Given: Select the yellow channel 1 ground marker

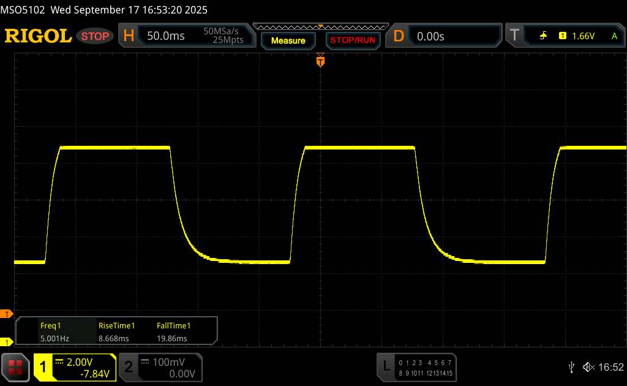Looking at the screenshot, I should [7, 342].
